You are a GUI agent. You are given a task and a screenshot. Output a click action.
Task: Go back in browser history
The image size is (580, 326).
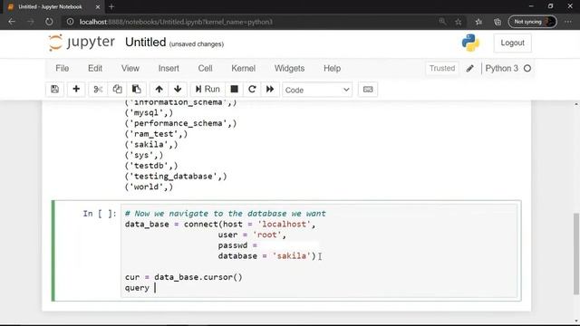point(12,22)
